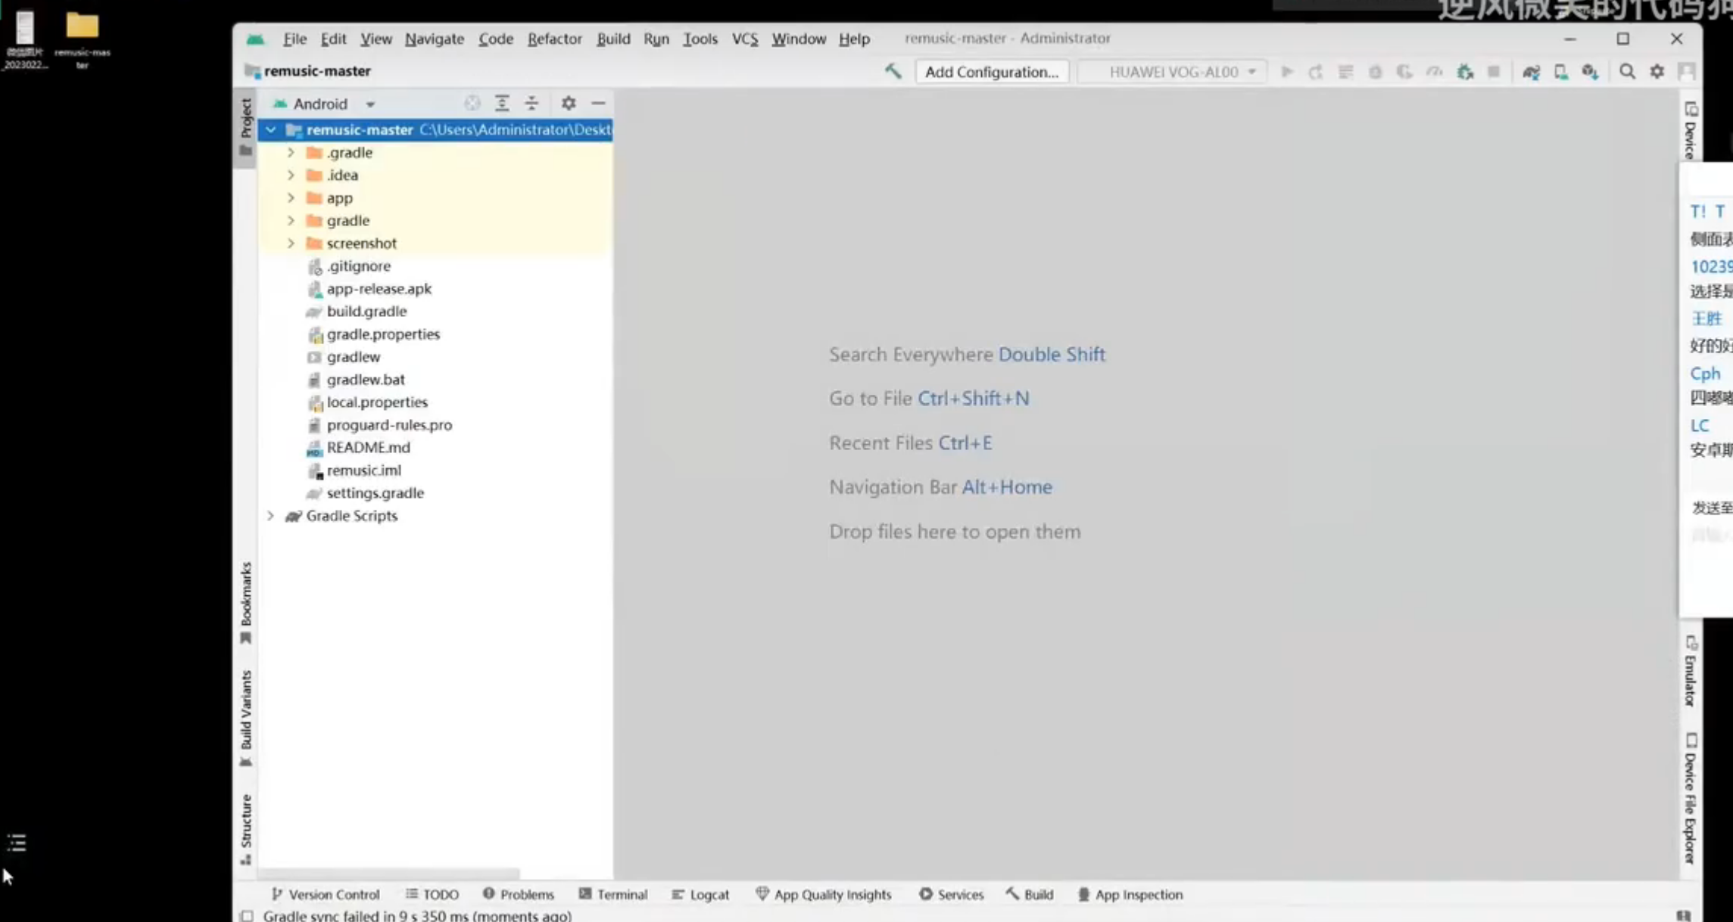Open the Refactor menu
This screenshot has height=922, width=1733.
pos(554,39)
